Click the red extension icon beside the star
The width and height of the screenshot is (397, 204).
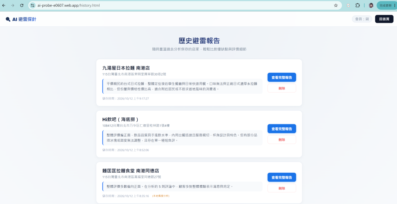(x=349, y=5)
